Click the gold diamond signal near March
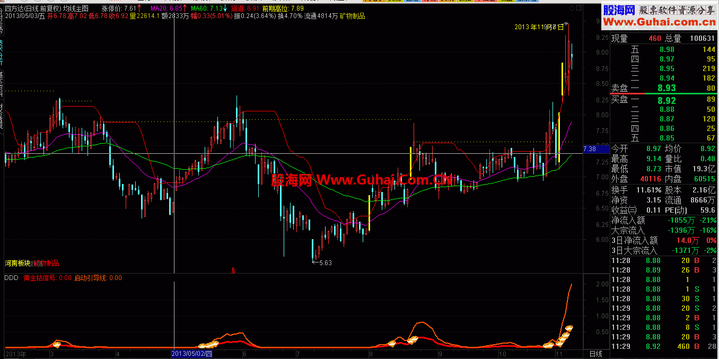The height and width of the screenshot is (359, 719). coord(58,344)
